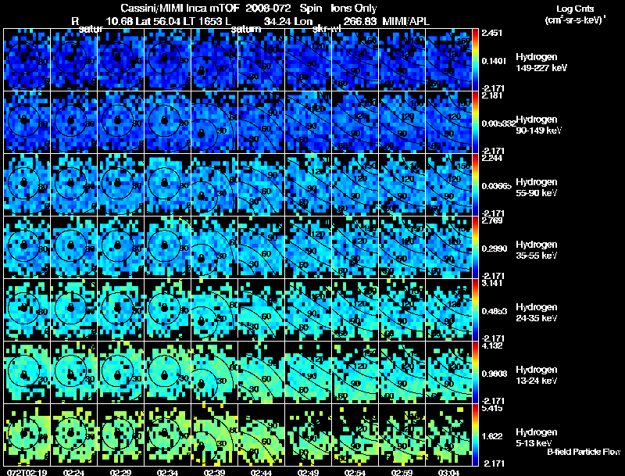Viewport: 625px width, 476px height.
Task: Click the 02:49 time label
Action: (308, 472)
